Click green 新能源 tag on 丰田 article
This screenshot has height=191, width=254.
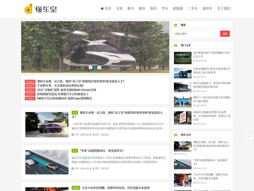coord(76,188)
